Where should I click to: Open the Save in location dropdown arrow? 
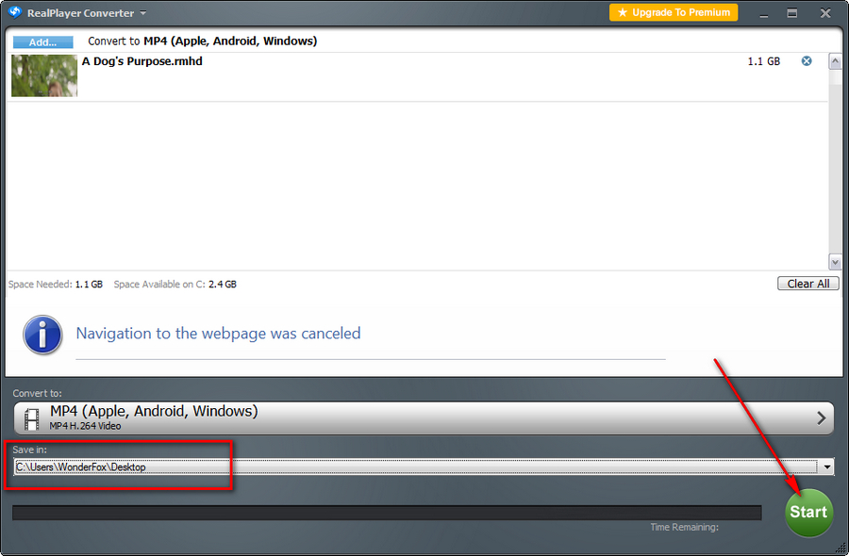(826, 466)
